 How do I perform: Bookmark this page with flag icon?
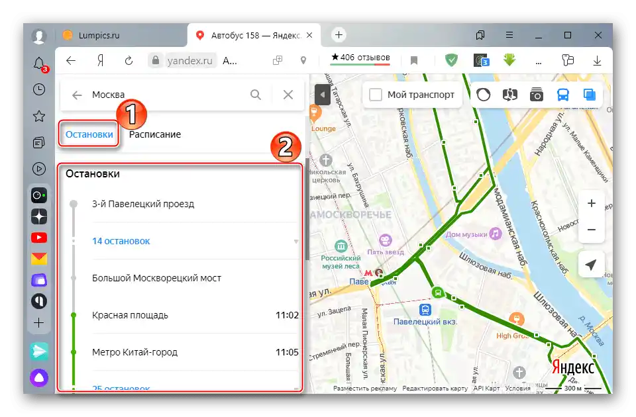pyautogui.click(x=414, y=61)
